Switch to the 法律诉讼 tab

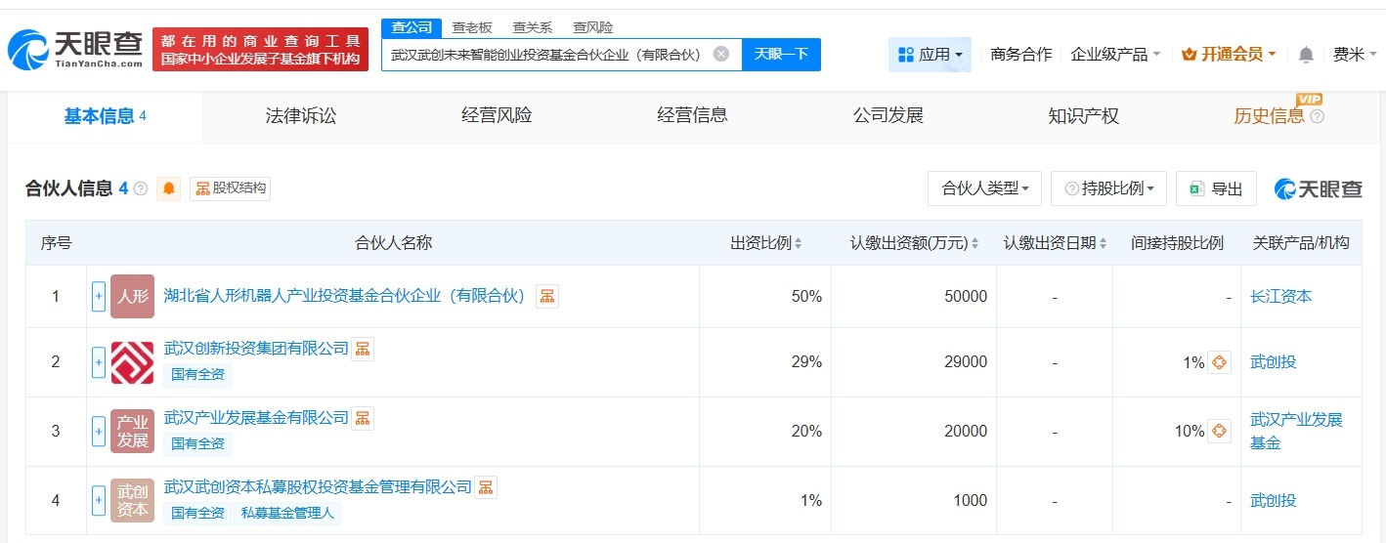(x=301, y=116)
